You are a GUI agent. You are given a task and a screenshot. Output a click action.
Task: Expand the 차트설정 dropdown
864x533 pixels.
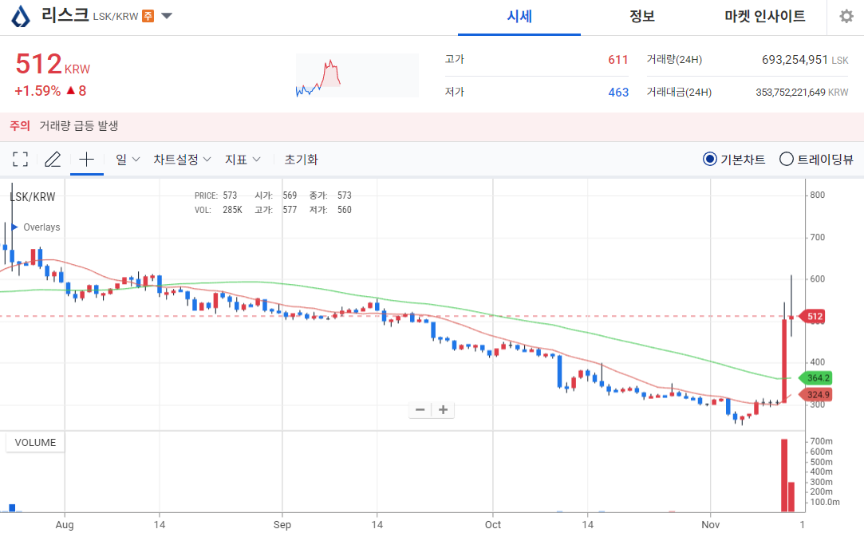click(x=180, y=159)
